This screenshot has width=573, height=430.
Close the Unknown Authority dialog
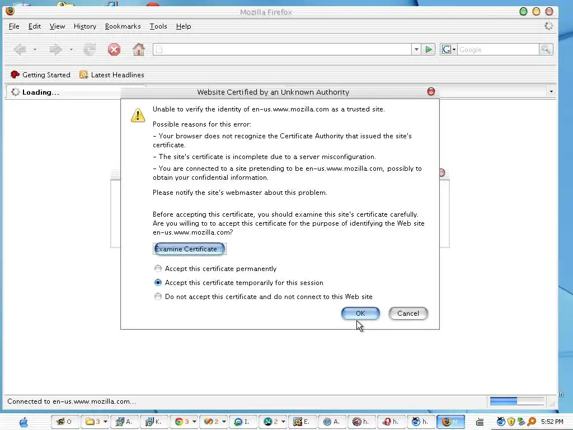[431, 91]
